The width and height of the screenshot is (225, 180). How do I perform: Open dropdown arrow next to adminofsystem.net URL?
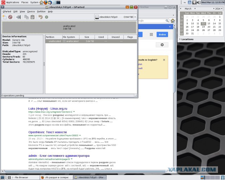point(72,159)
